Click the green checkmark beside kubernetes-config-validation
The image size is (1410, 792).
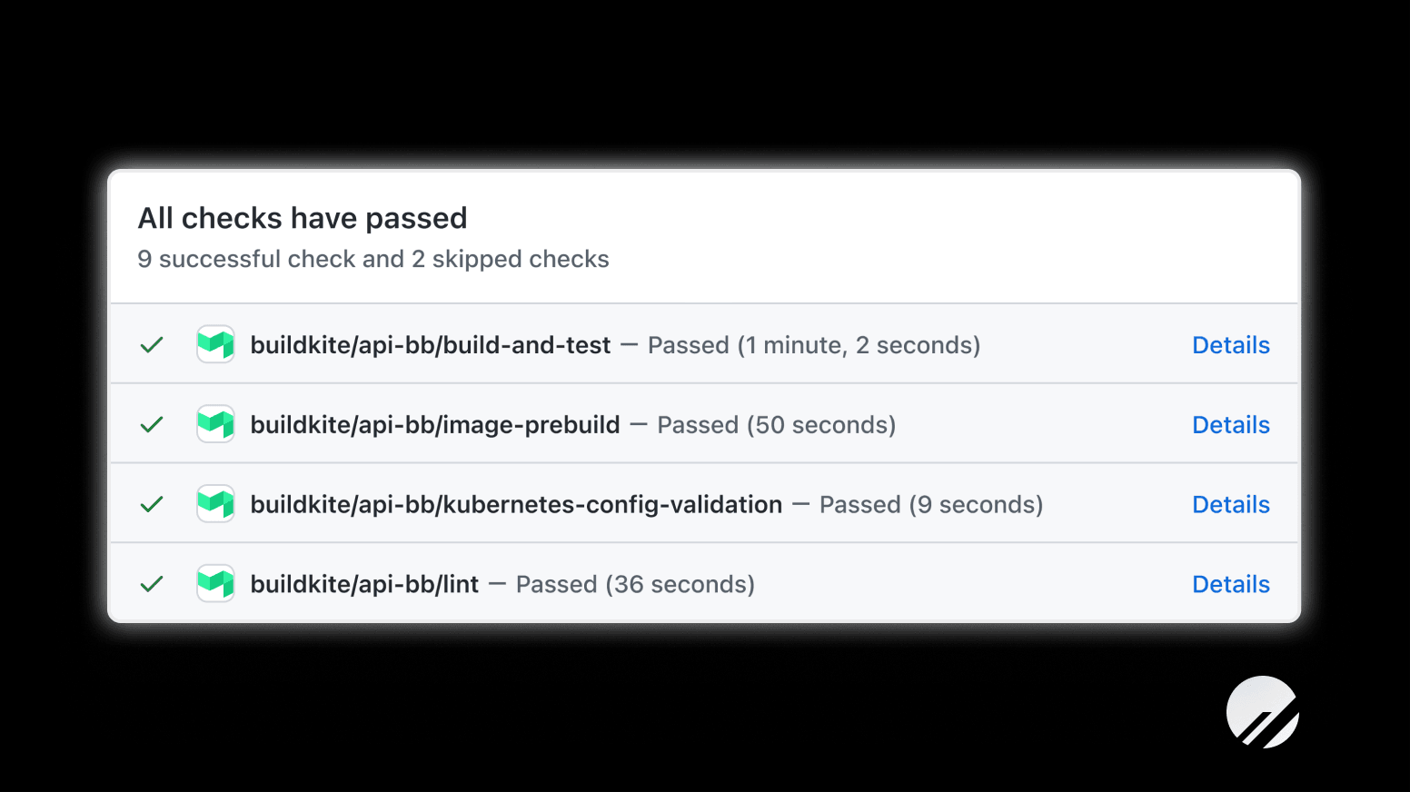(152, 503)
